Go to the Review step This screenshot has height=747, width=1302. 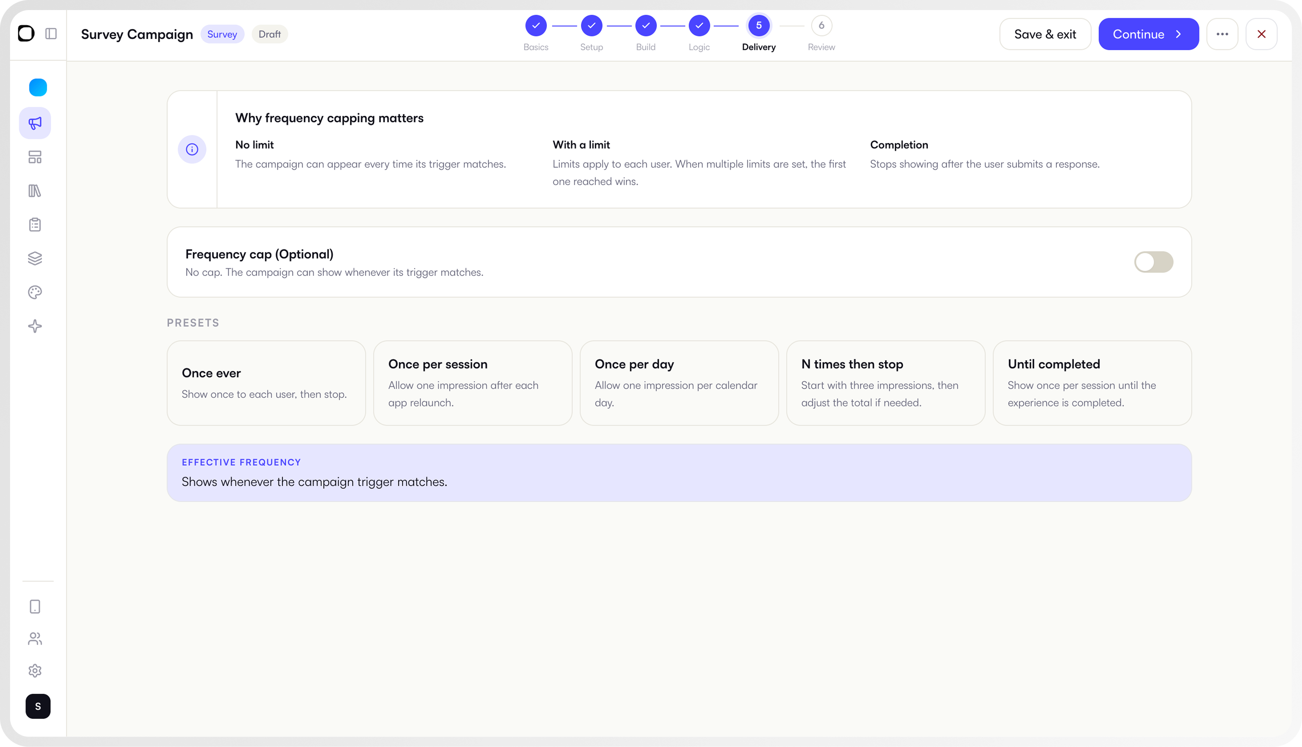pos(821,33)
